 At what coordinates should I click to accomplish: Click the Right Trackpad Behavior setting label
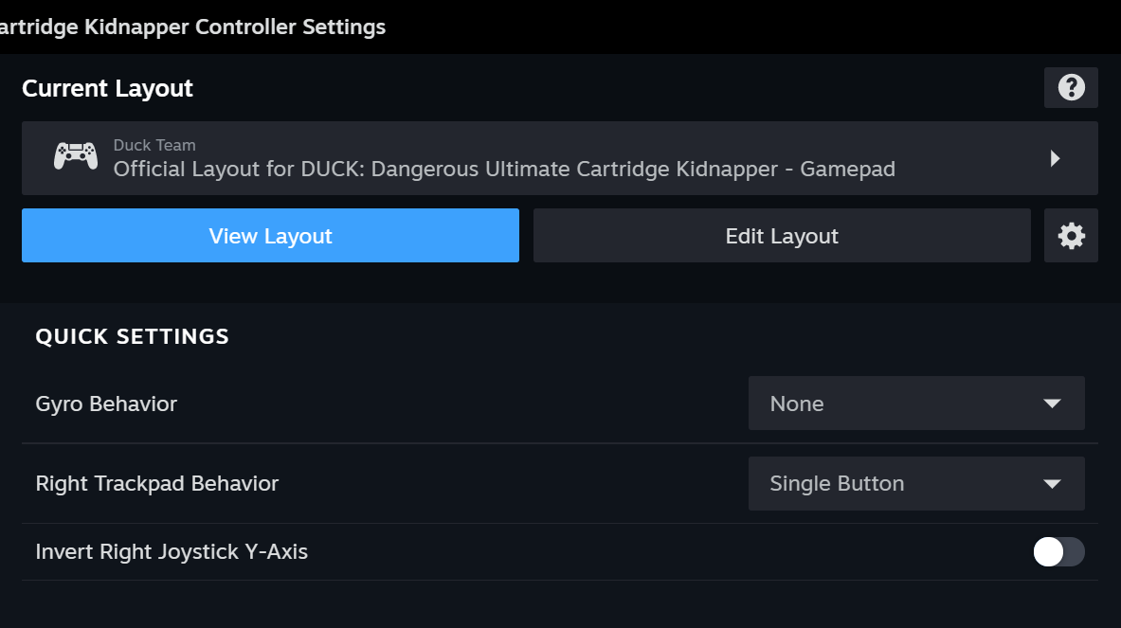point(157,483)
